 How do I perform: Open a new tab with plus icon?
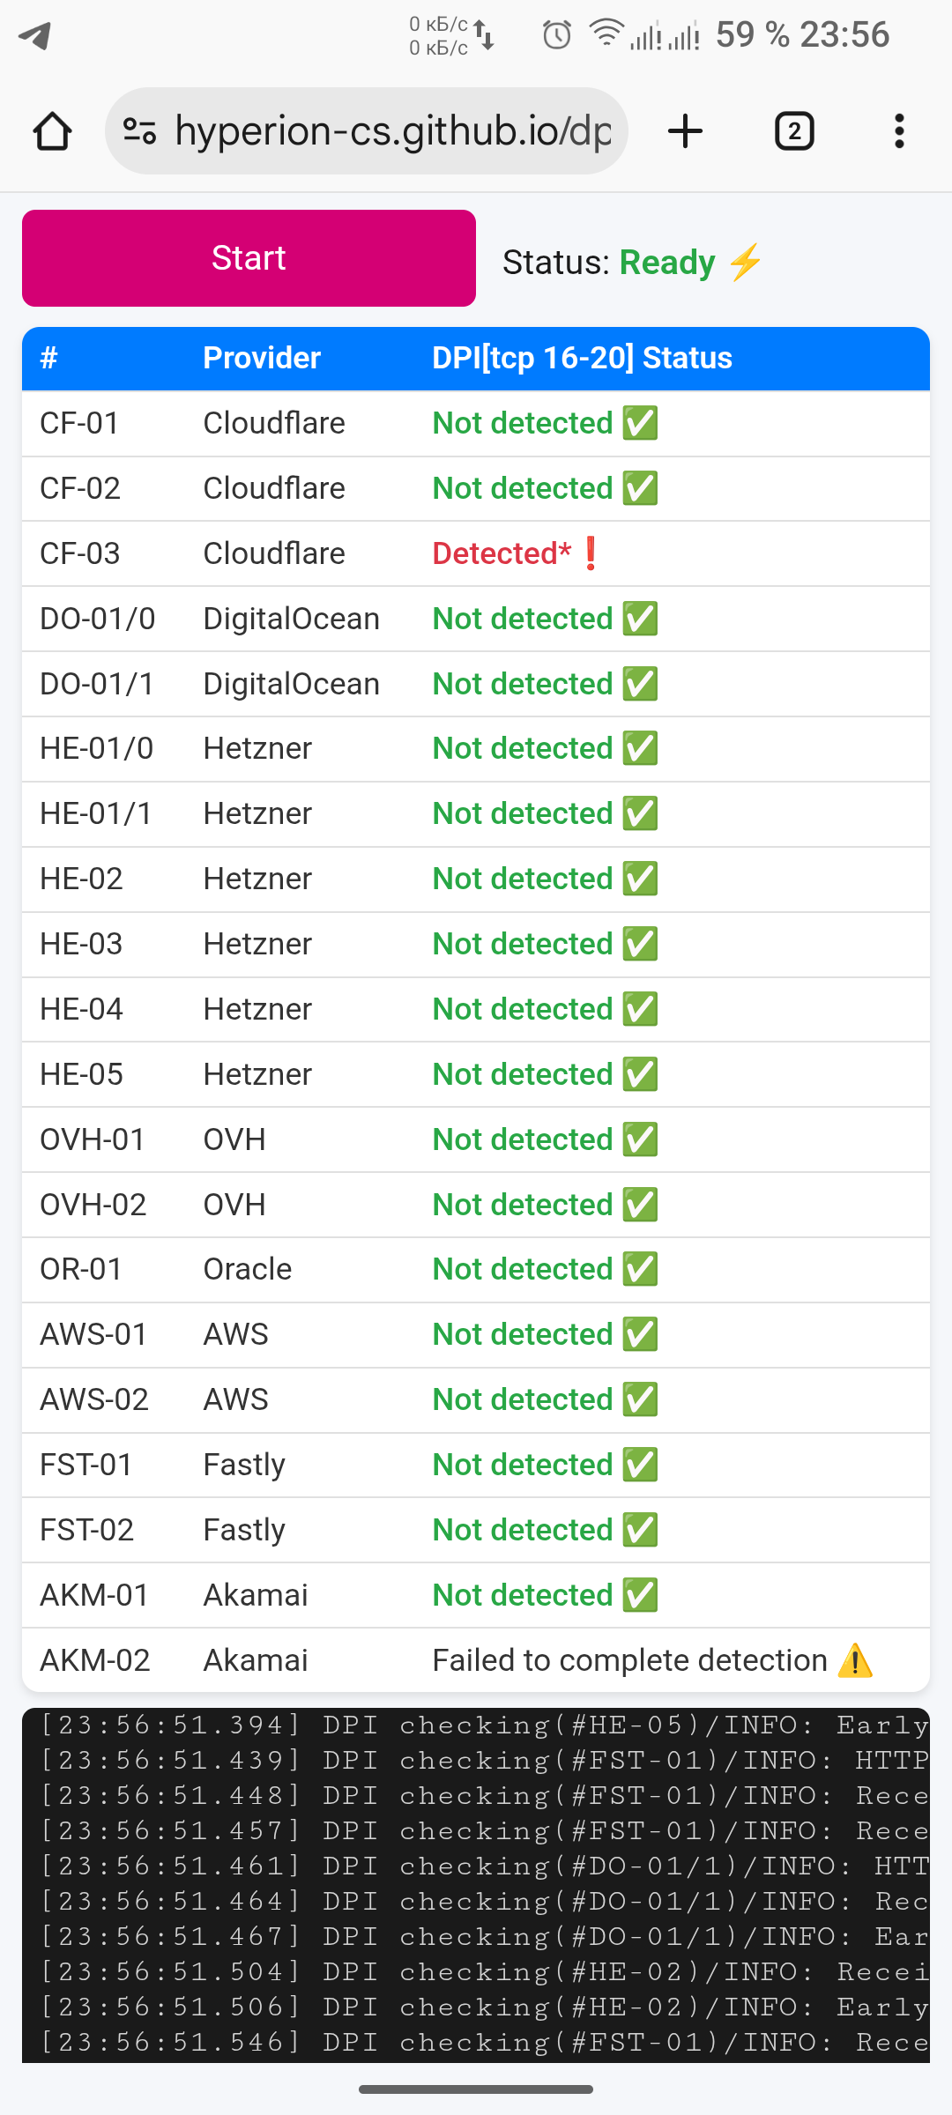coord(685,131)
